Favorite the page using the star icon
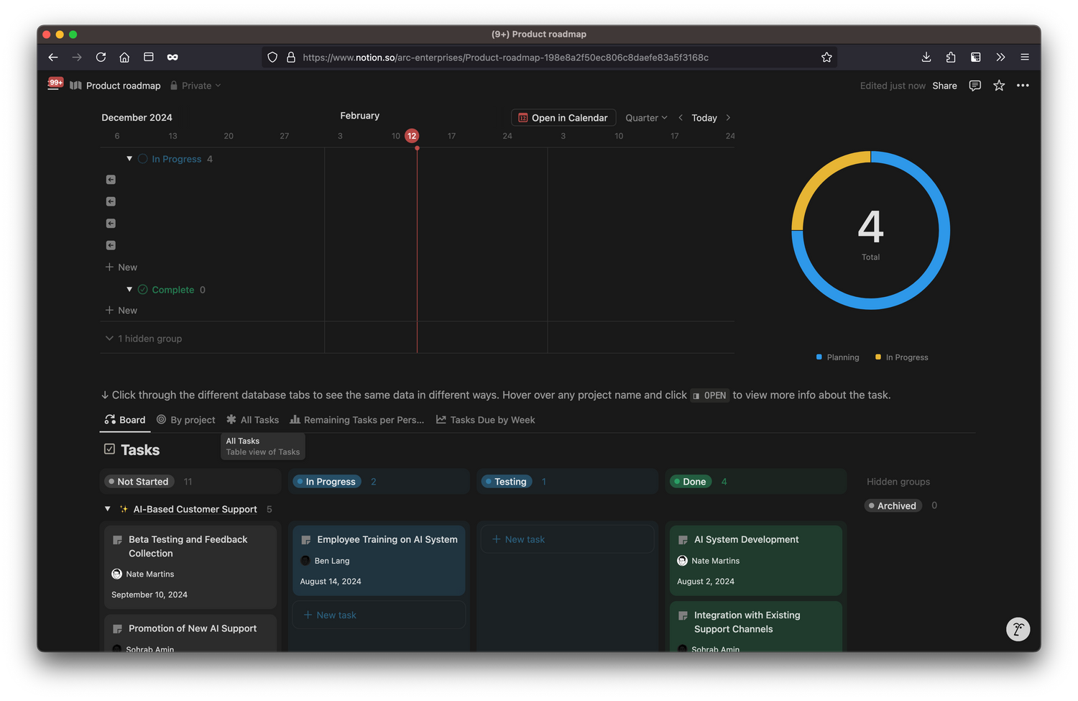1078x701 pixels. pos(999,86)
